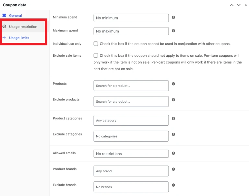Select the Usage restriction tab
This screenshot has height=196, width=249.
pos(23,27)
